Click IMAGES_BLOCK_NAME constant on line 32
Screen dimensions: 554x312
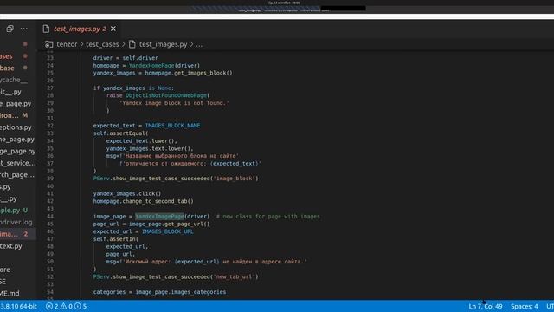(172, 126)
